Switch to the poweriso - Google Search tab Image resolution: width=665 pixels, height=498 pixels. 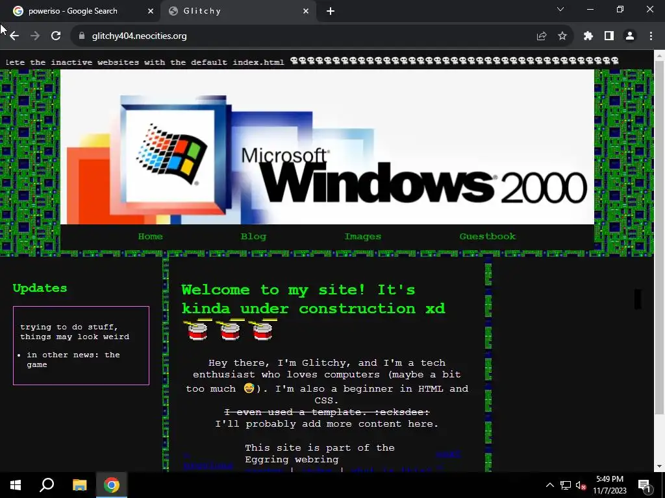[73, 11]
